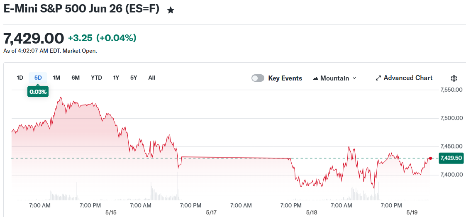Star ES=F to add to watchlist
The width and height of the screenshot is (466, 217).
pyautogui.click(x=171, y=10)
